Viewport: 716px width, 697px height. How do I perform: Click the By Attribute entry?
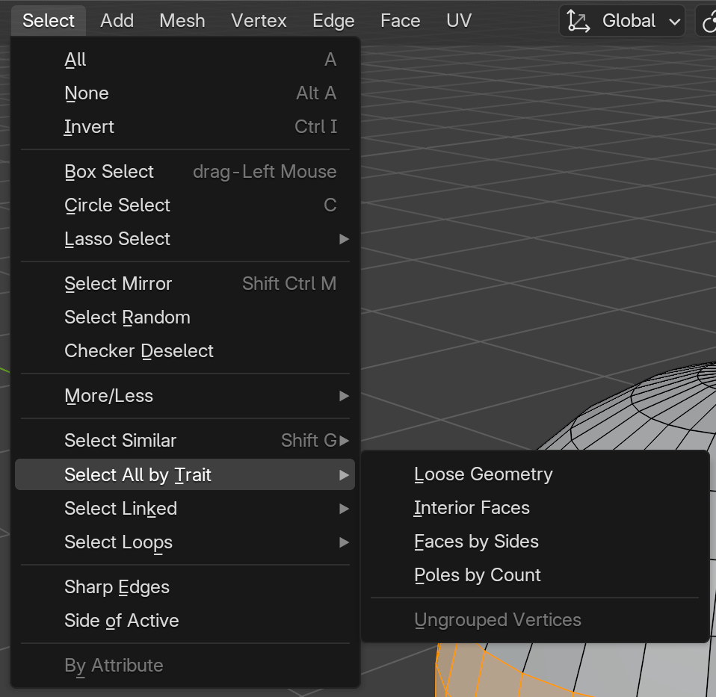[x=185, y=666]
